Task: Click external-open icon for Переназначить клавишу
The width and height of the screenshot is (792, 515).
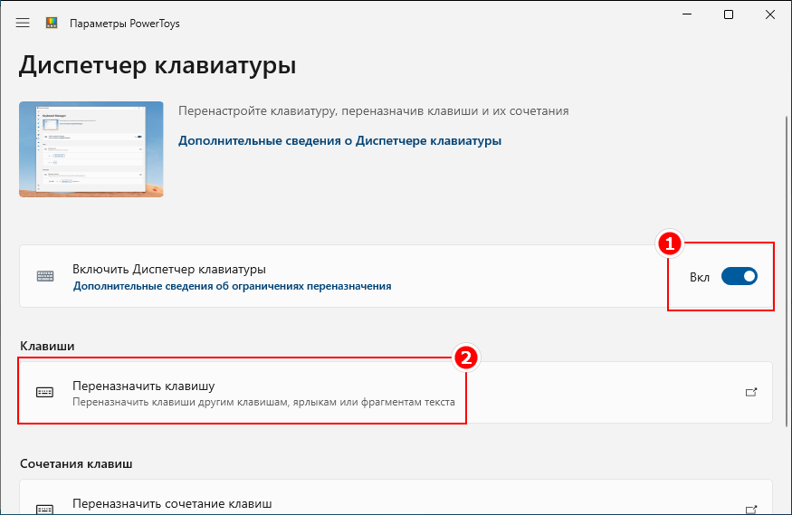Action: point(751,392)
